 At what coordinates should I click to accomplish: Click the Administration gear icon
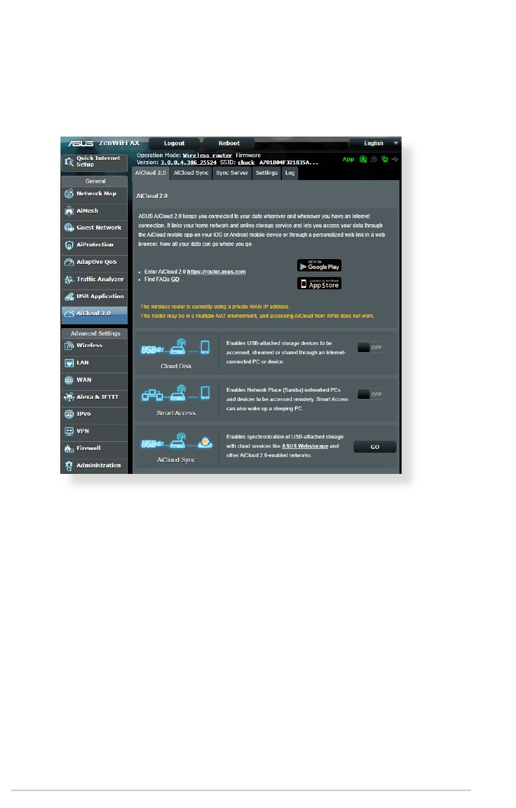click(x=69, y=466)
